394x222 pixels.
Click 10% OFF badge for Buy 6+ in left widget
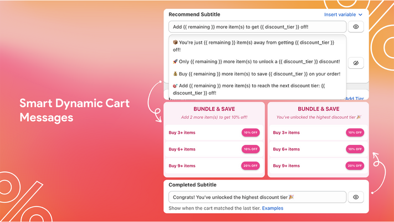pos(250,149)
